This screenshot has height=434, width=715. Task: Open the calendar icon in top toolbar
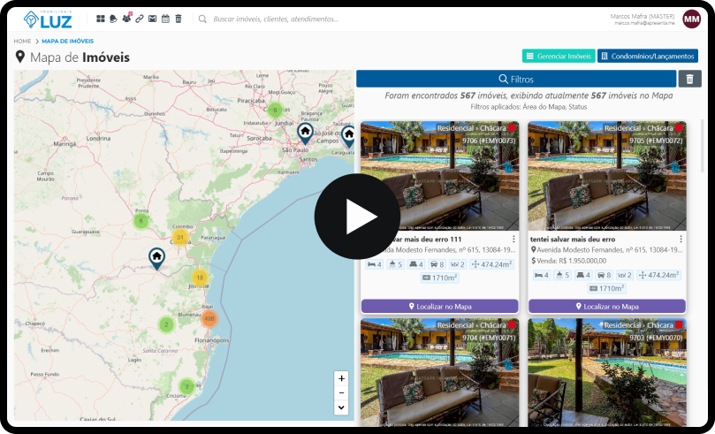pyautogui.click(x=165, y=19)
